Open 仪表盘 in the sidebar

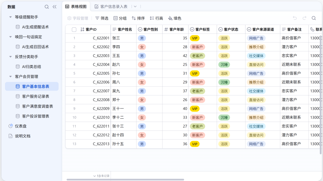[32, 126]
